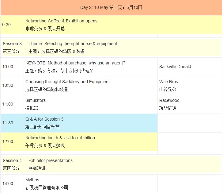Click Networking Coffee & Exhibition opens text
The width and height of the screenshot is (223, 193).
(61, 21)
